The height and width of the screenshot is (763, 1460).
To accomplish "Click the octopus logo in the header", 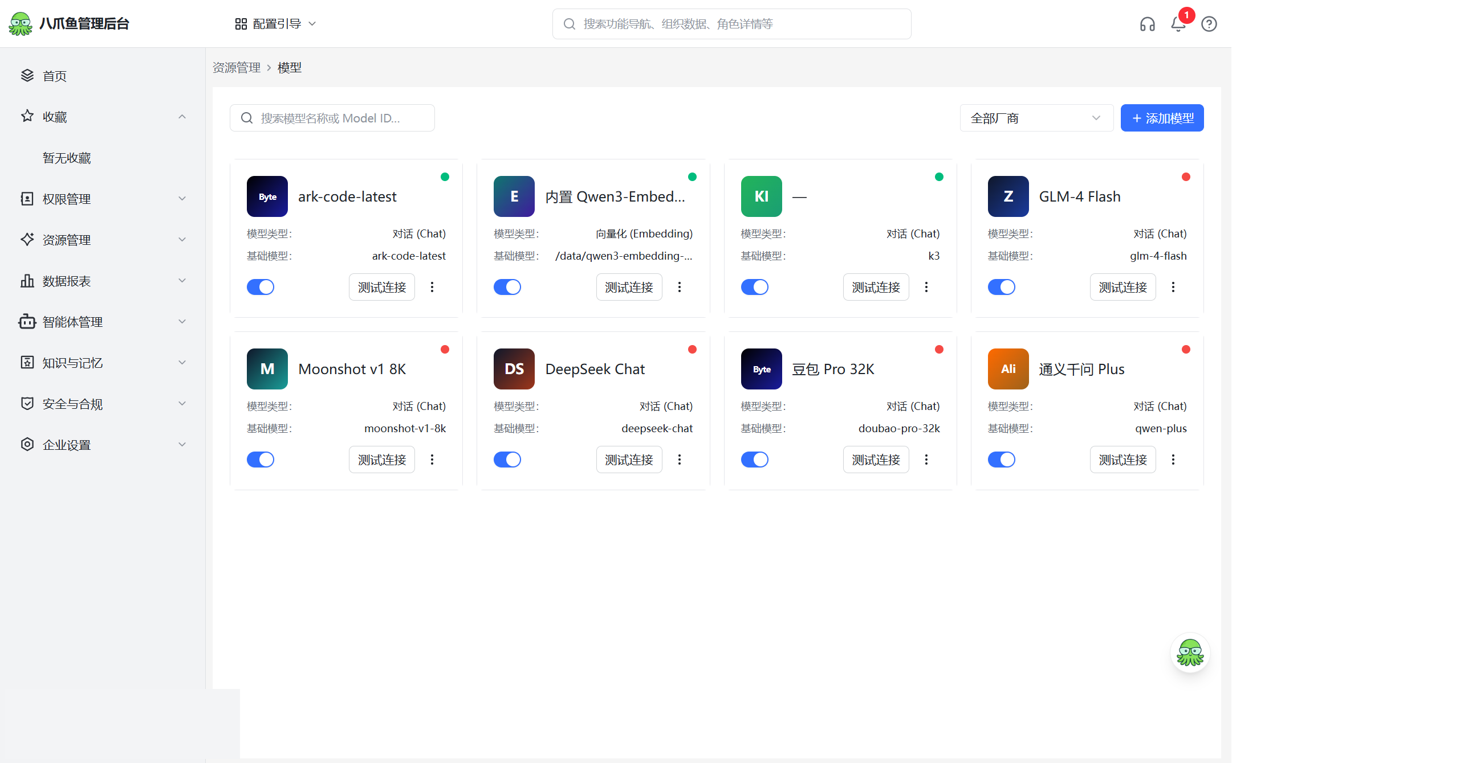I will click(21, 24).
